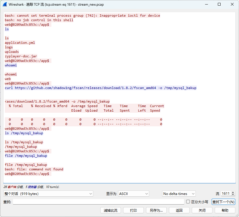
Task: Open the 整个对话 (919 bytes) dropdown
Action: [x=48, y=194]
